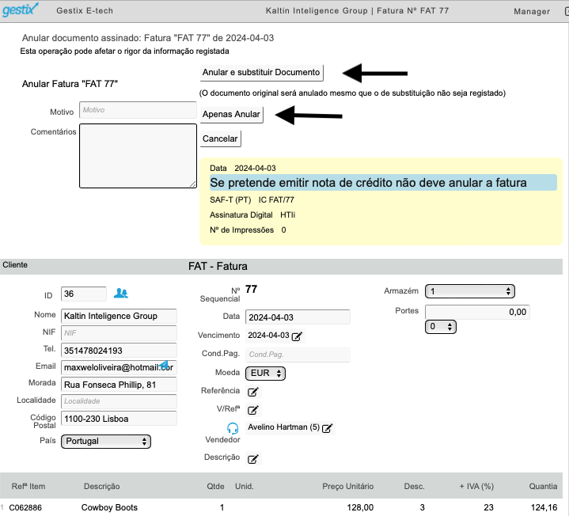Click the Assinatura Digital HTIi line
Image resolution: width=569 pixels, height=516 pixels.
pyautogui.click(x=252, y=215)
